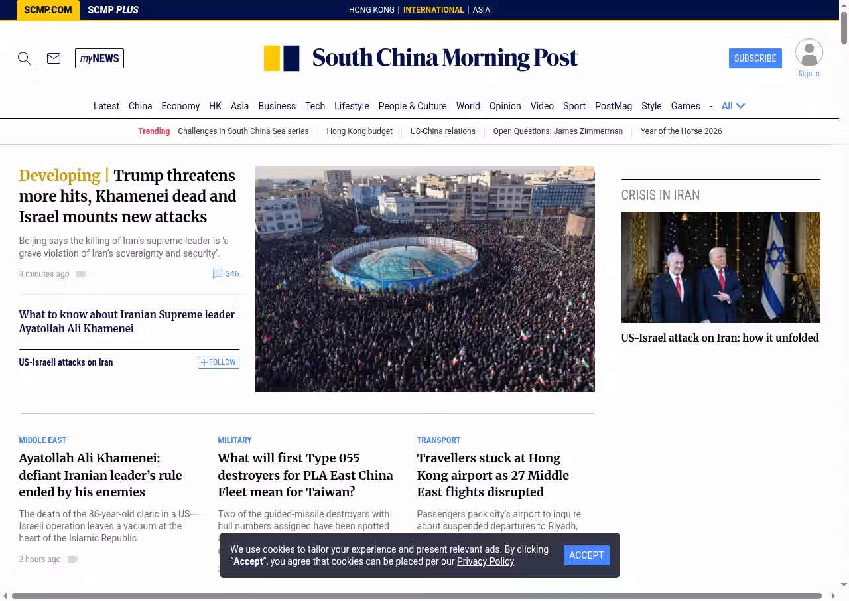This screenshot has height=601, width=849.
Task: Click the user profile avatar icon
Action: (809, 53)
